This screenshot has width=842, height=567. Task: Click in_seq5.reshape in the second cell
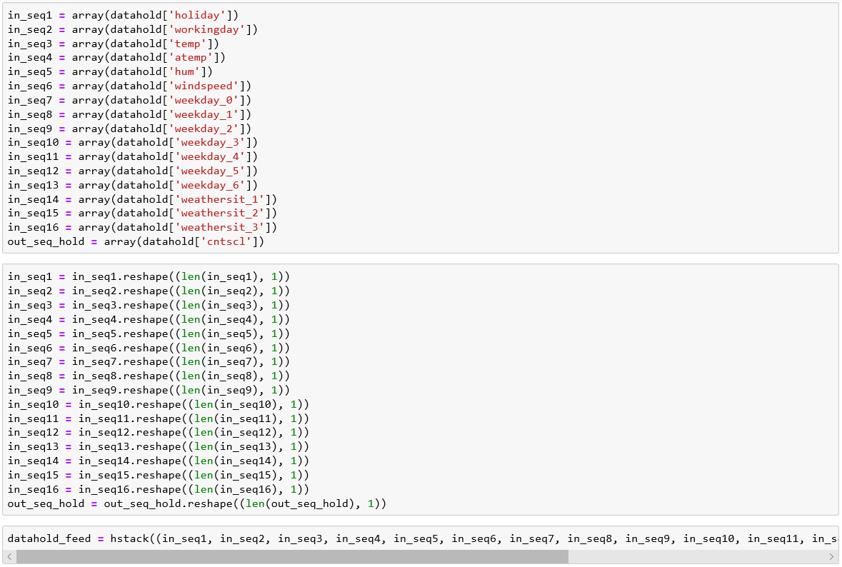point(120,333)
